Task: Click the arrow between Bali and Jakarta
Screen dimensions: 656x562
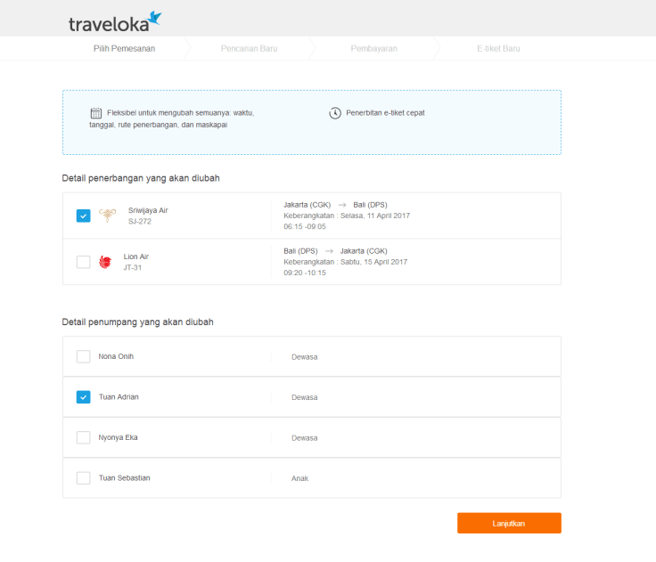Action: point(330,251)
